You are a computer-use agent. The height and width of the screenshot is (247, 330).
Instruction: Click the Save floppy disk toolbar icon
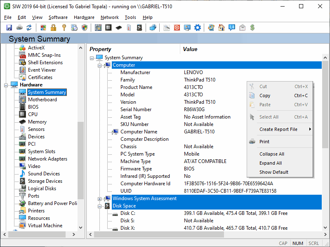tap(9, 28)
